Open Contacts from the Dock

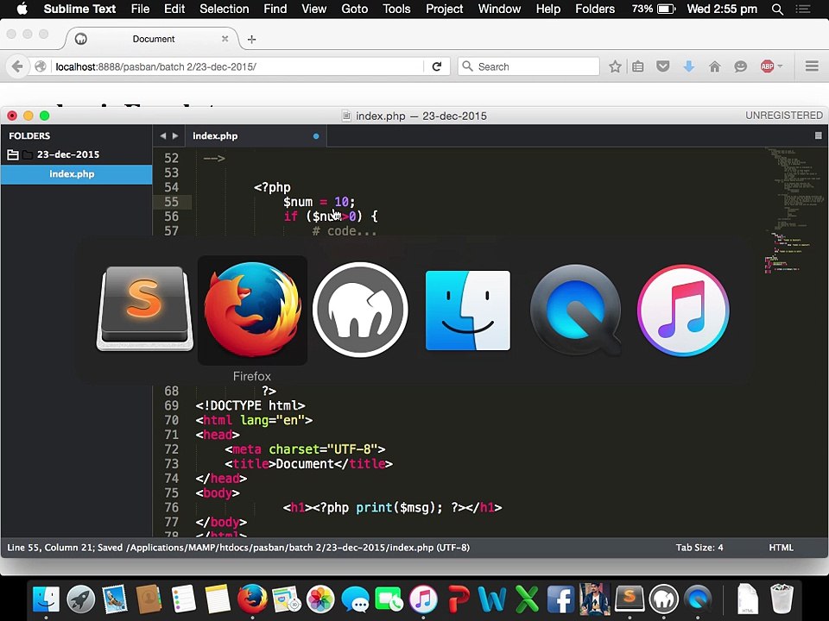coord(149,599)
